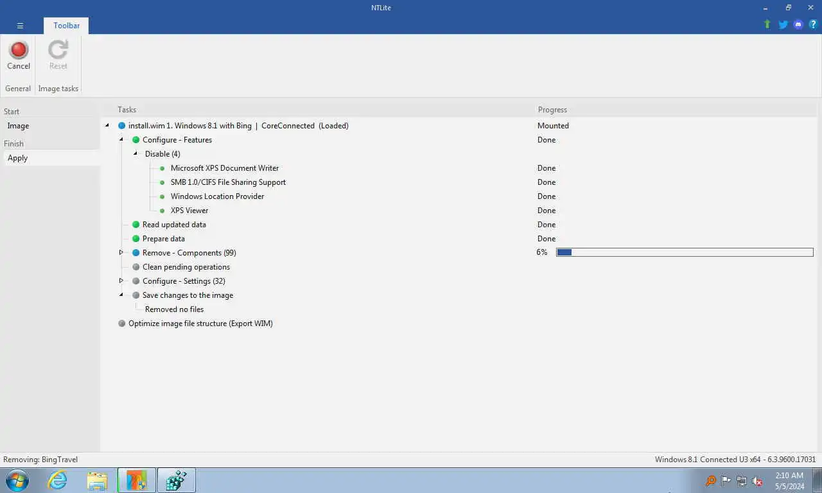
Task: Click grey dot beside Configure - Settings
Action: point(136,281)
